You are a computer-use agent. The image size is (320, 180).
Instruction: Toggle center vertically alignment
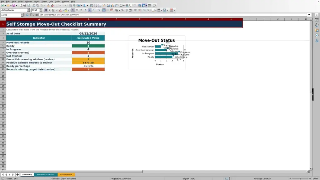coord(90,10)
